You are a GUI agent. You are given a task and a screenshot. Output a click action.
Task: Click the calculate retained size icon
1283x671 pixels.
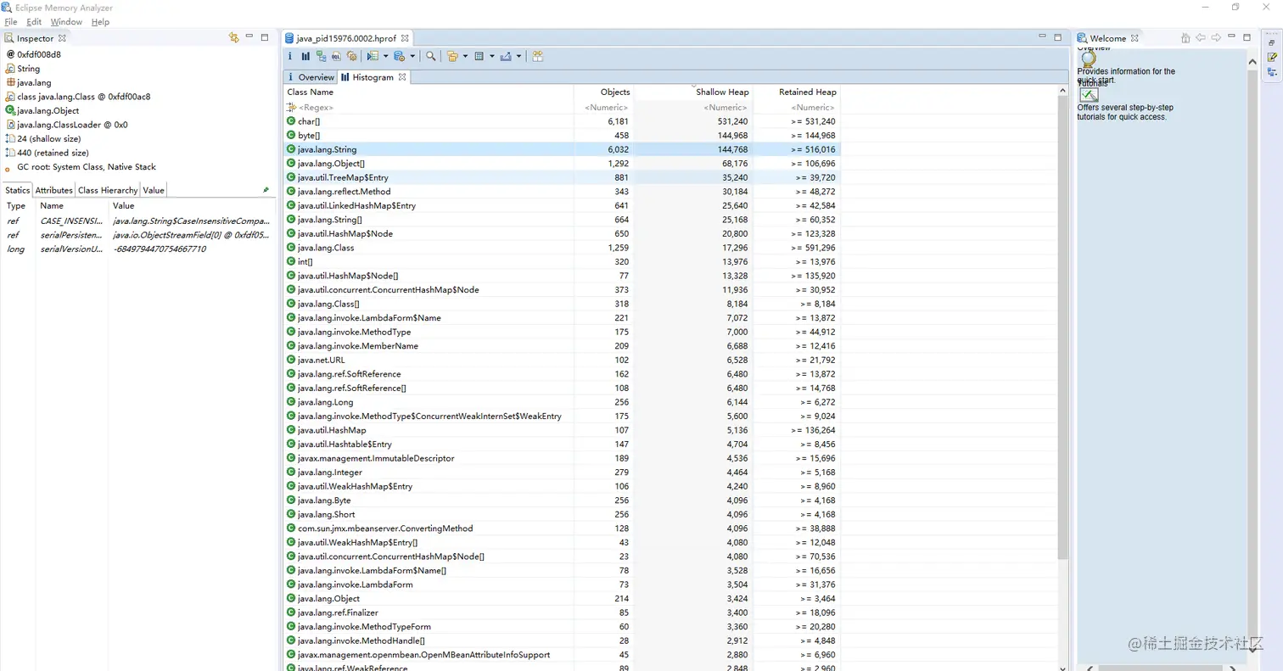[x=479, y=56]
